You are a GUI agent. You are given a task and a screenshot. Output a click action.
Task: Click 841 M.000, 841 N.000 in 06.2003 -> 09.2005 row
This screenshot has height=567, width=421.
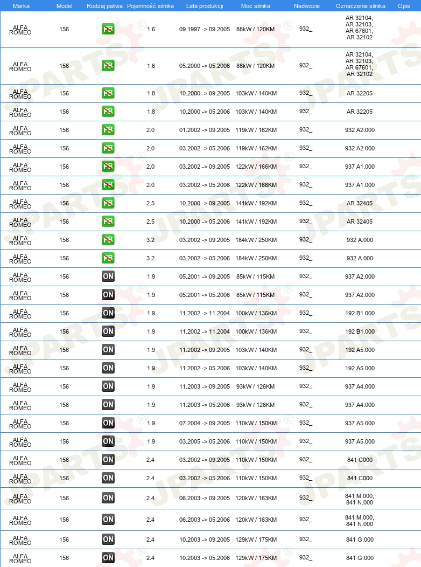[x=360, y=499]
